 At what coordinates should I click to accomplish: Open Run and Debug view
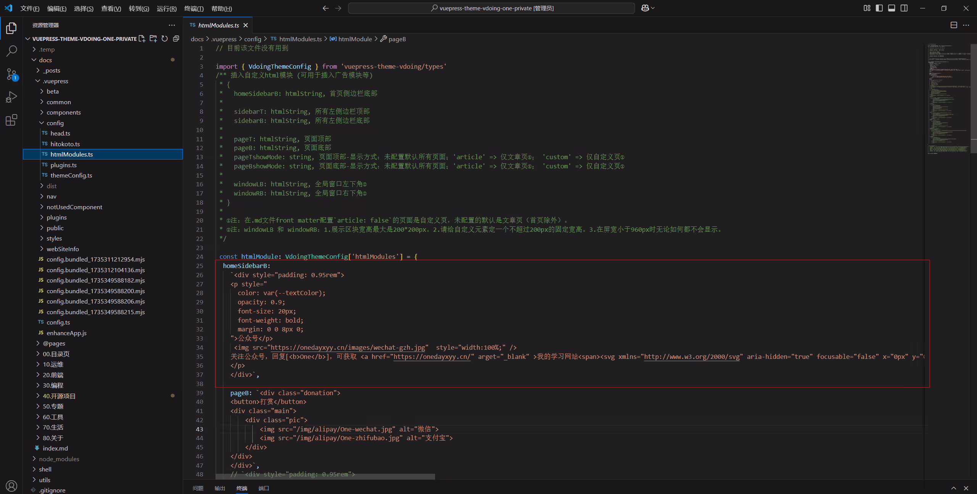pyautogui.click(x=11, y=97)
